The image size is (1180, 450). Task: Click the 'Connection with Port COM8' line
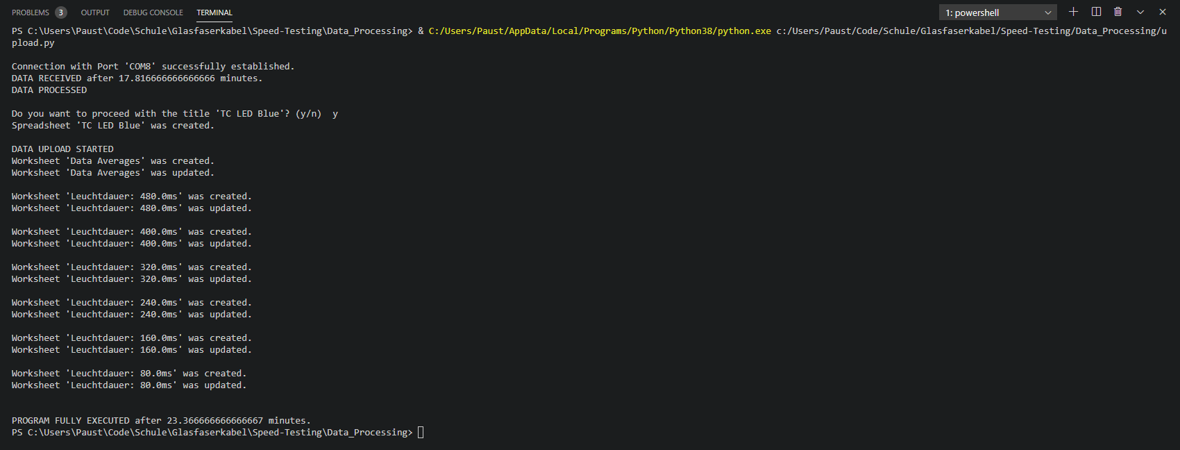153,67
